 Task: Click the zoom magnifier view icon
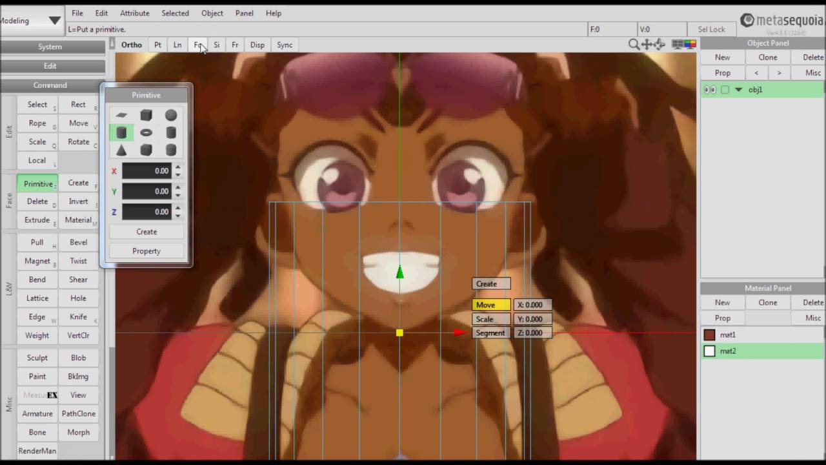(x=634, y=45)
